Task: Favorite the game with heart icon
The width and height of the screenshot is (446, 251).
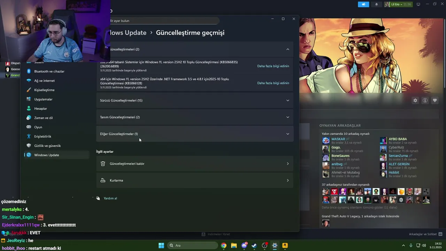Action: 435,100
